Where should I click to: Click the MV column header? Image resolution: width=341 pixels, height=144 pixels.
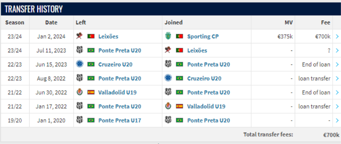click(x=289, y=22)
